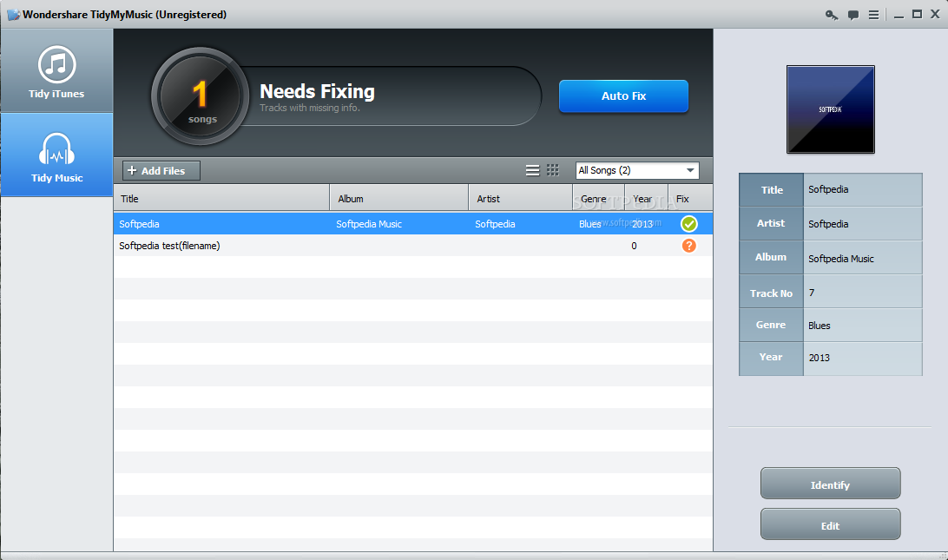Open registration key icon in title bar
Viewport: 948px width, 560px height.
click(832, 15)
